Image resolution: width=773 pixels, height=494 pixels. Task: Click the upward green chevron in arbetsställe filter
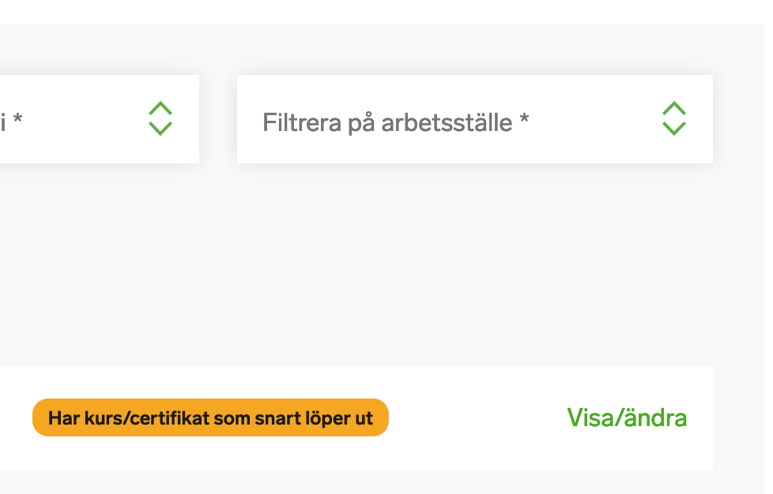click(x=674, y=108)
